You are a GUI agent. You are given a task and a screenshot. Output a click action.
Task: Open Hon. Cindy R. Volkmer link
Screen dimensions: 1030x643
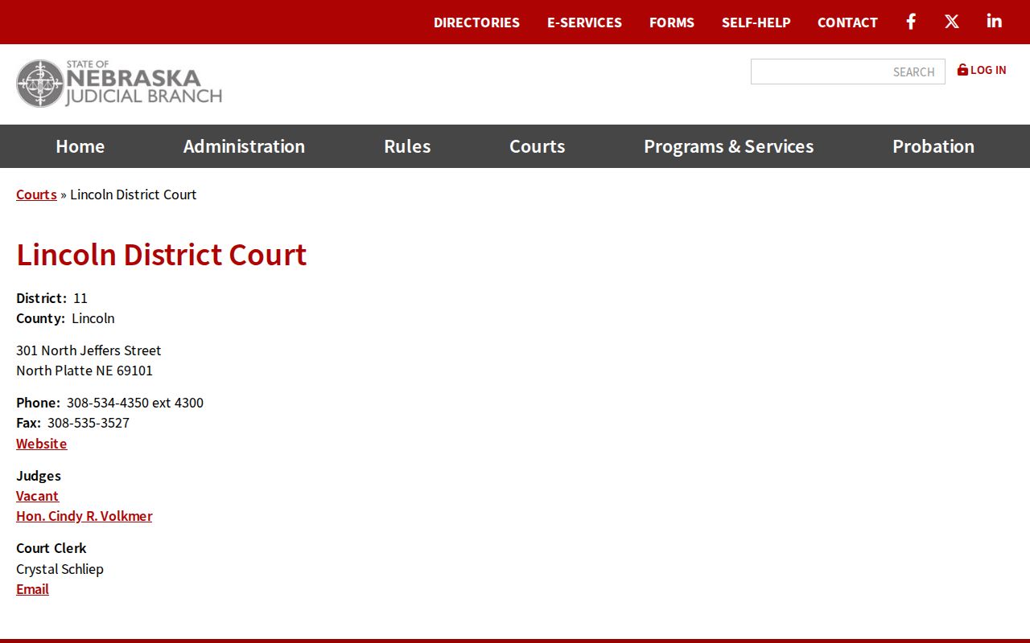84,516
